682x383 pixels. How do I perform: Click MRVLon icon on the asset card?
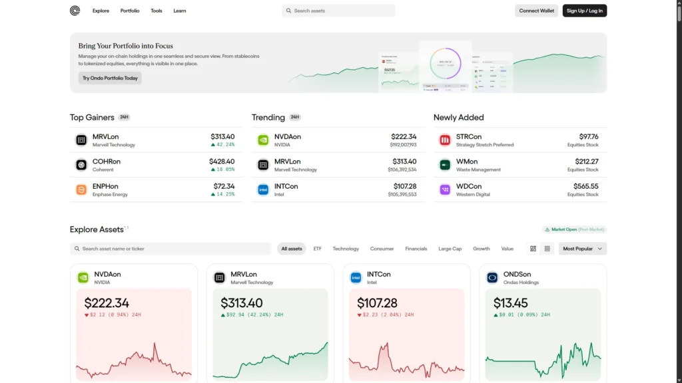point(220,277)
